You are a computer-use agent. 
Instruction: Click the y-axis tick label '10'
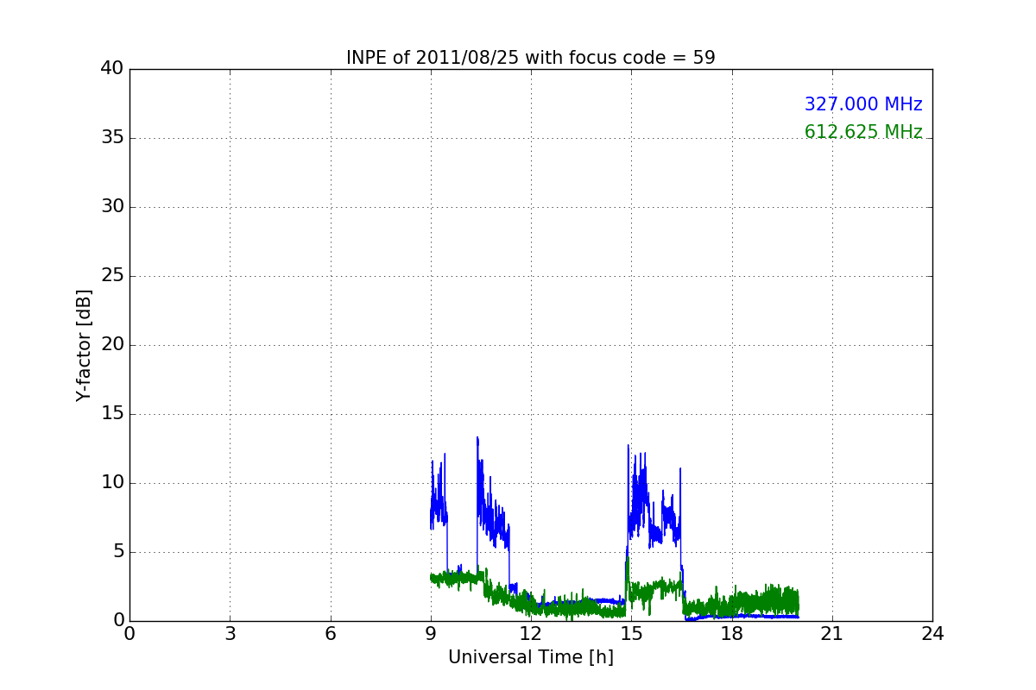[112, 483]
